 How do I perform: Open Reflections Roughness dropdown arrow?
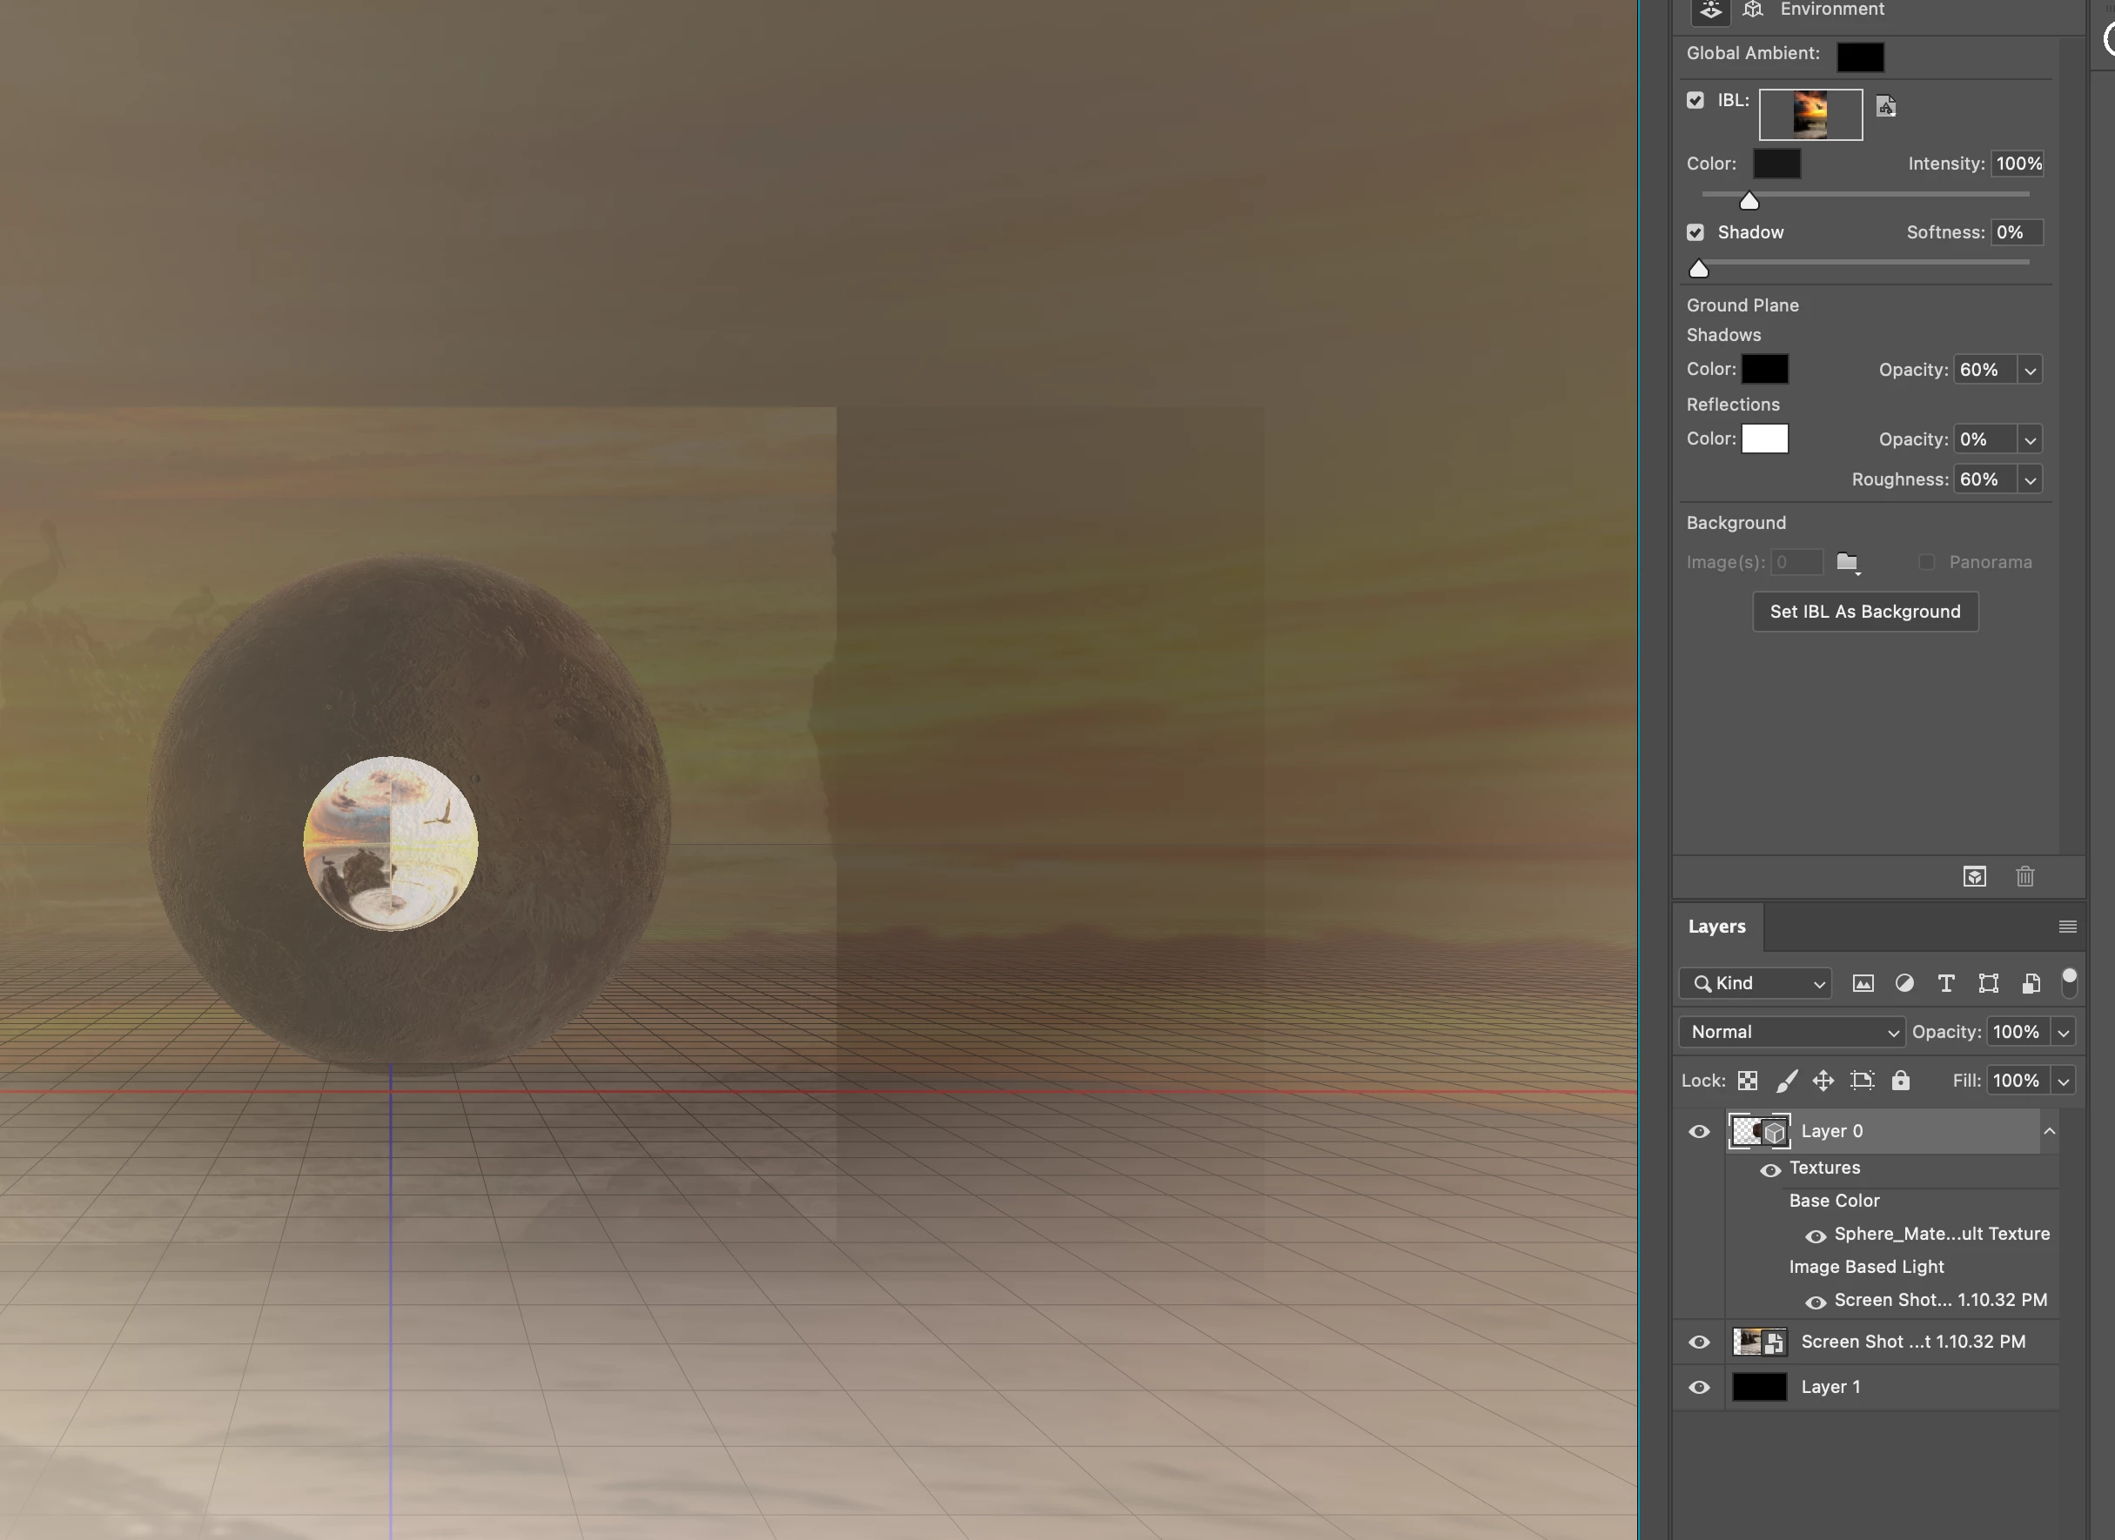2029,480
